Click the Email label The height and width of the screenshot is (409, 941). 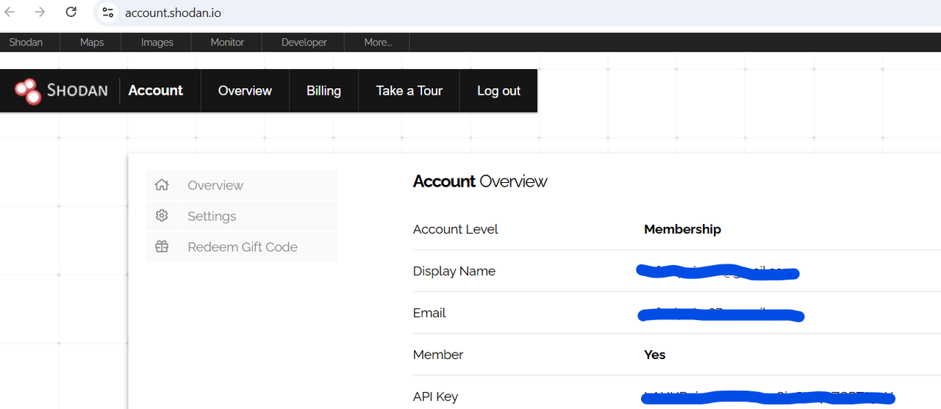pos(429,313)
